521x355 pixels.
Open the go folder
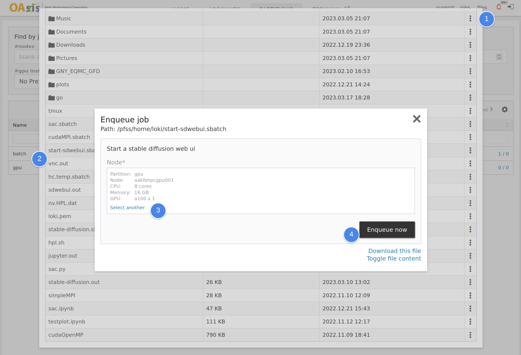[56, 98]
